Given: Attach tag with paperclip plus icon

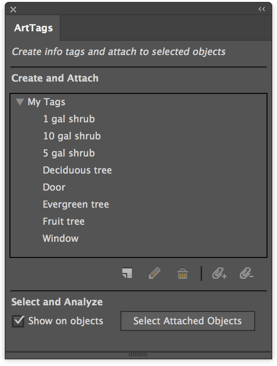Looking at the screenshot, I should click(219, 273).
